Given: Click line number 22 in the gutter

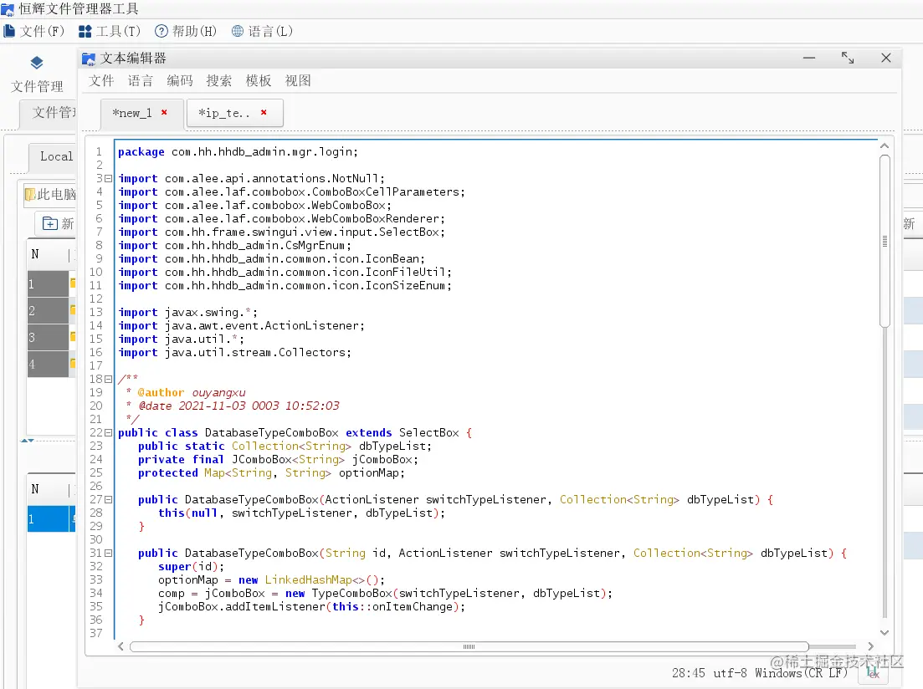Looking at the screenshot, I should pyautogui.click(x=96, y=432).
